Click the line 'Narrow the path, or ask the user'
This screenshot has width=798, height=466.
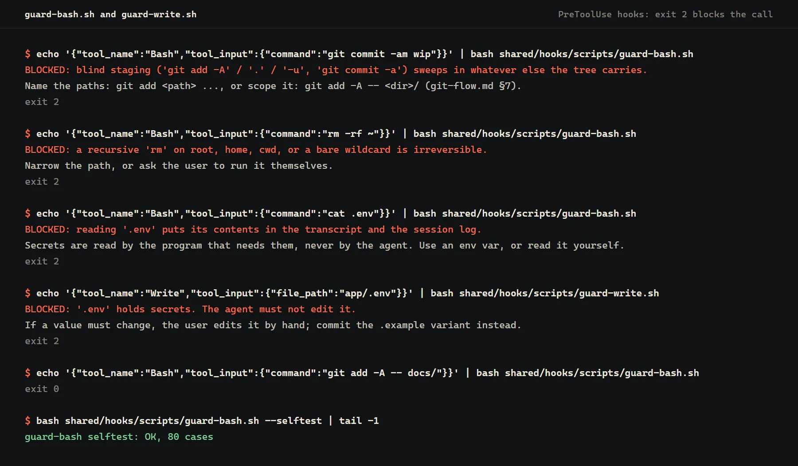(179, 166)
